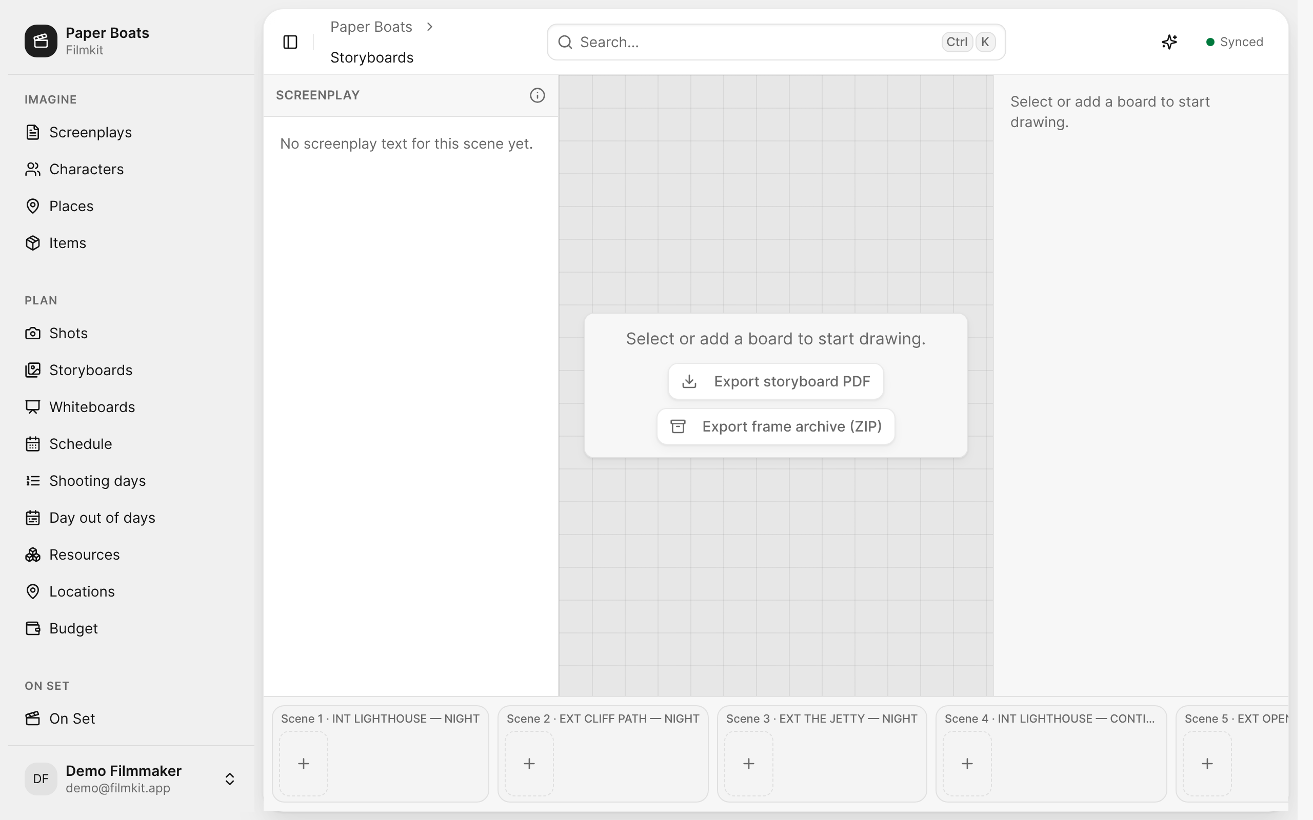Screen dimensions: 1313x820
Task: Click the Whiteboards presentation icon
Action: tap(32, 407)
